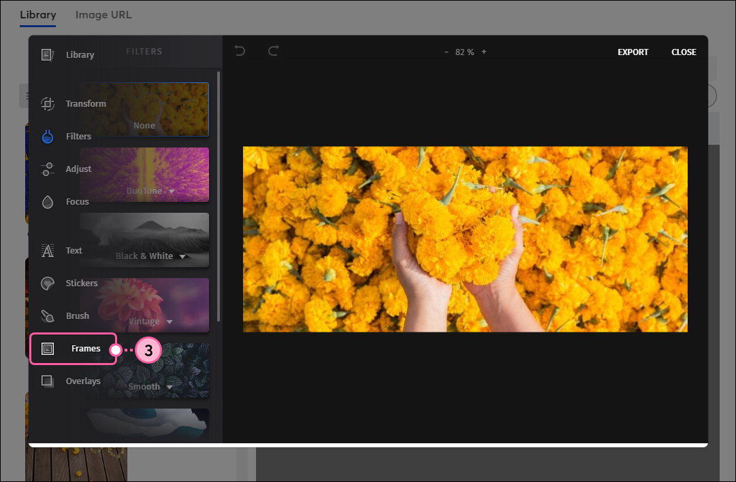Screen dimensions: 736x482
Task: Click the marigold photo on canvas
Action: [x=465, y=239]
